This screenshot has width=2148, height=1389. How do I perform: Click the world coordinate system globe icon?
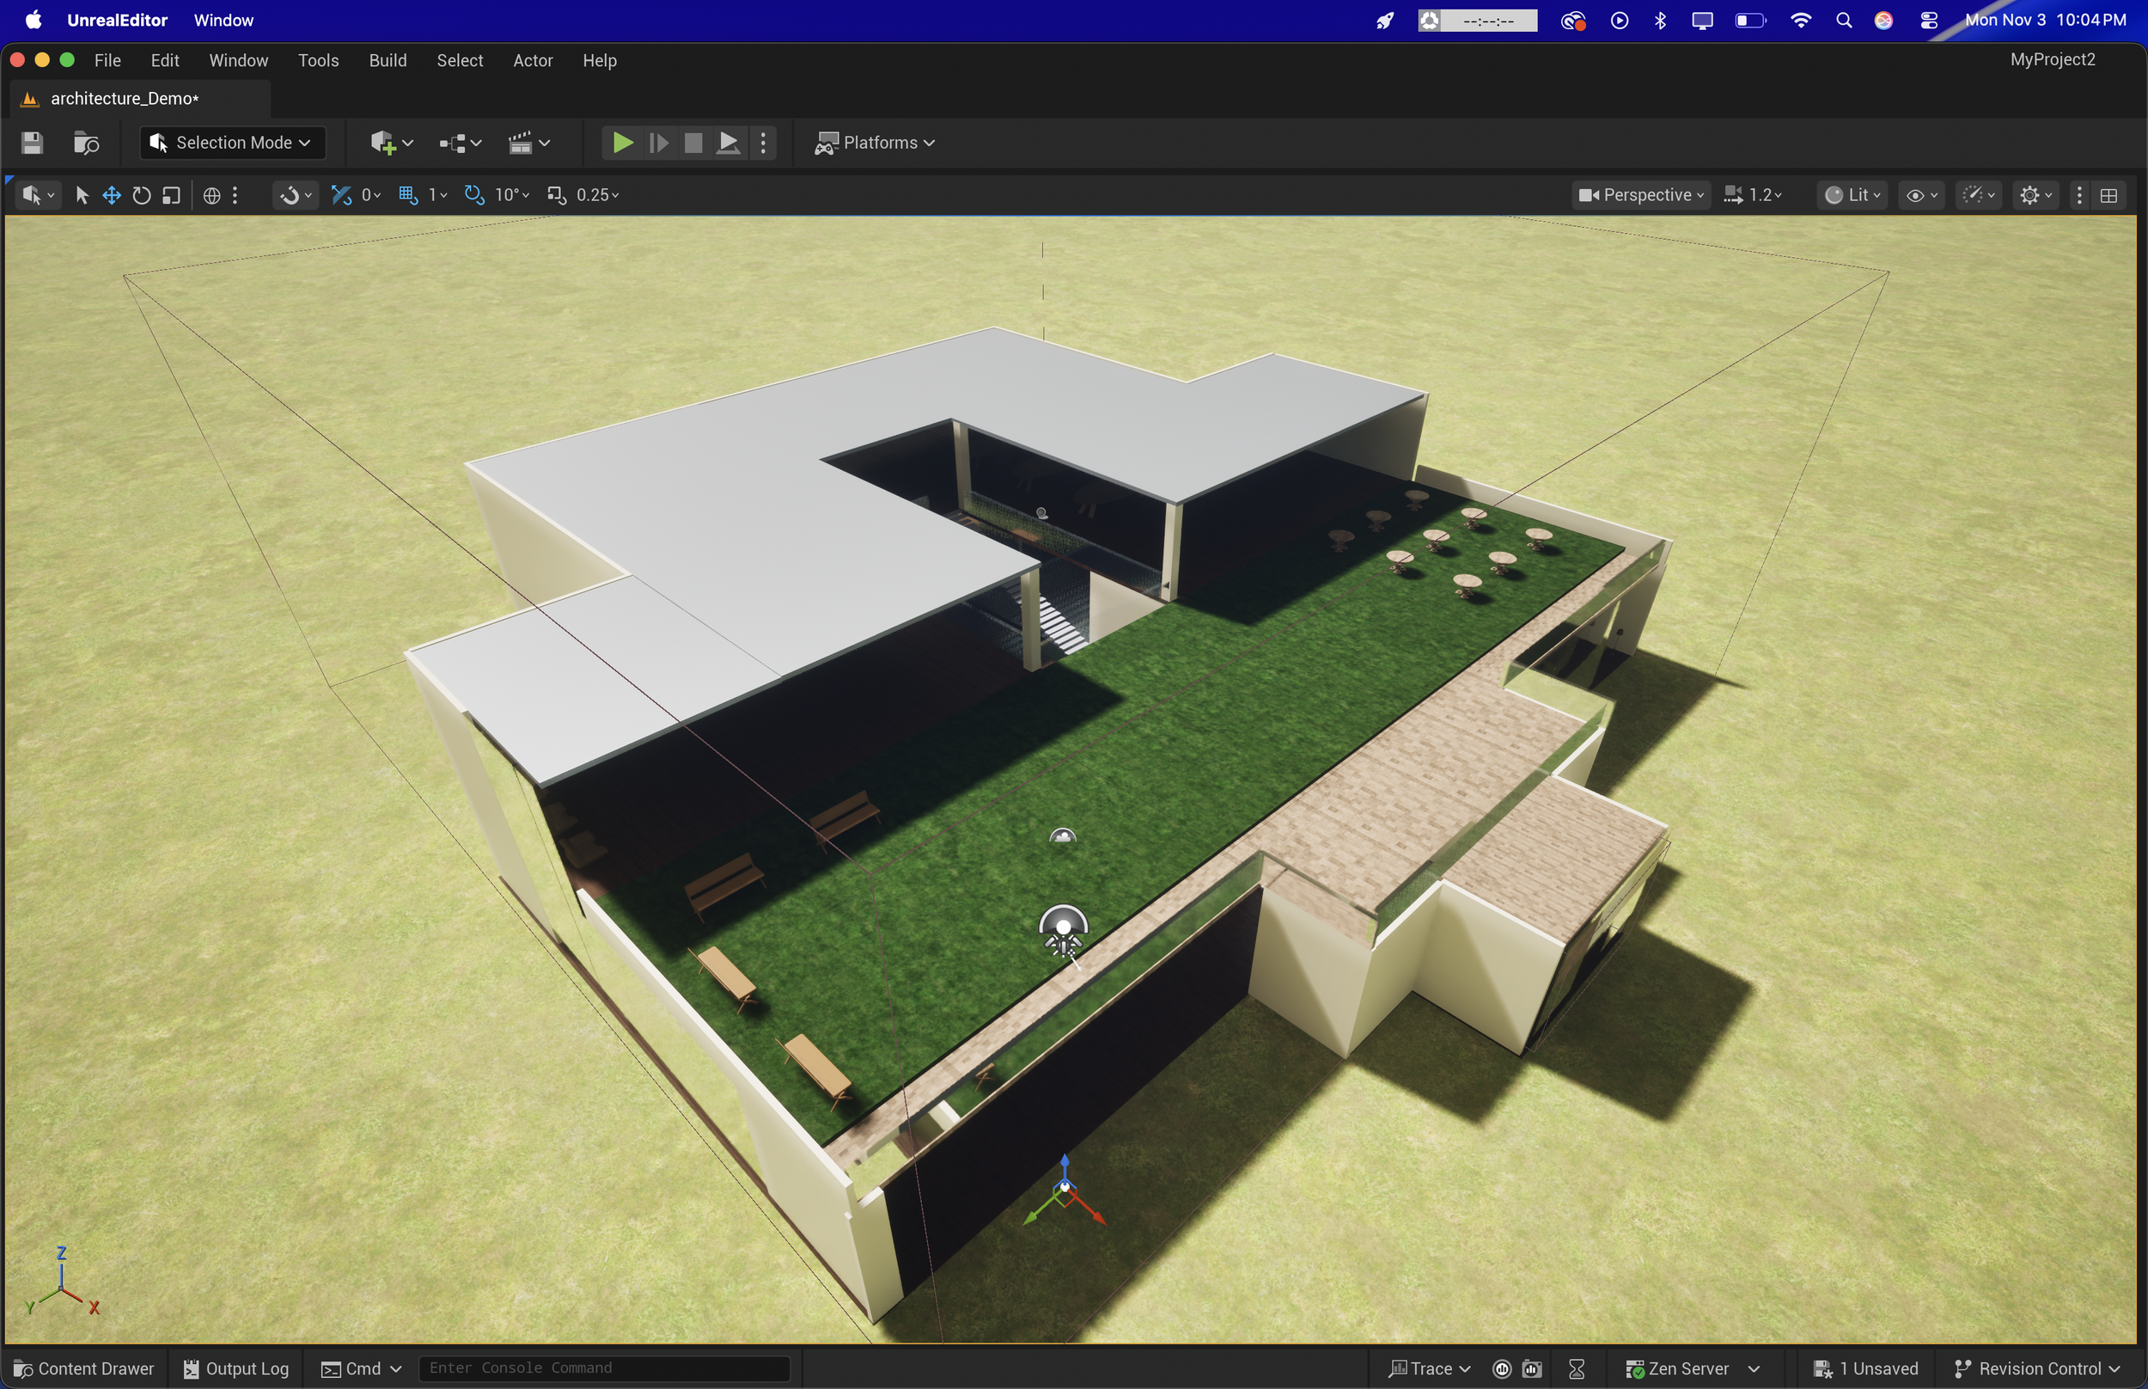tap(212, 195)
